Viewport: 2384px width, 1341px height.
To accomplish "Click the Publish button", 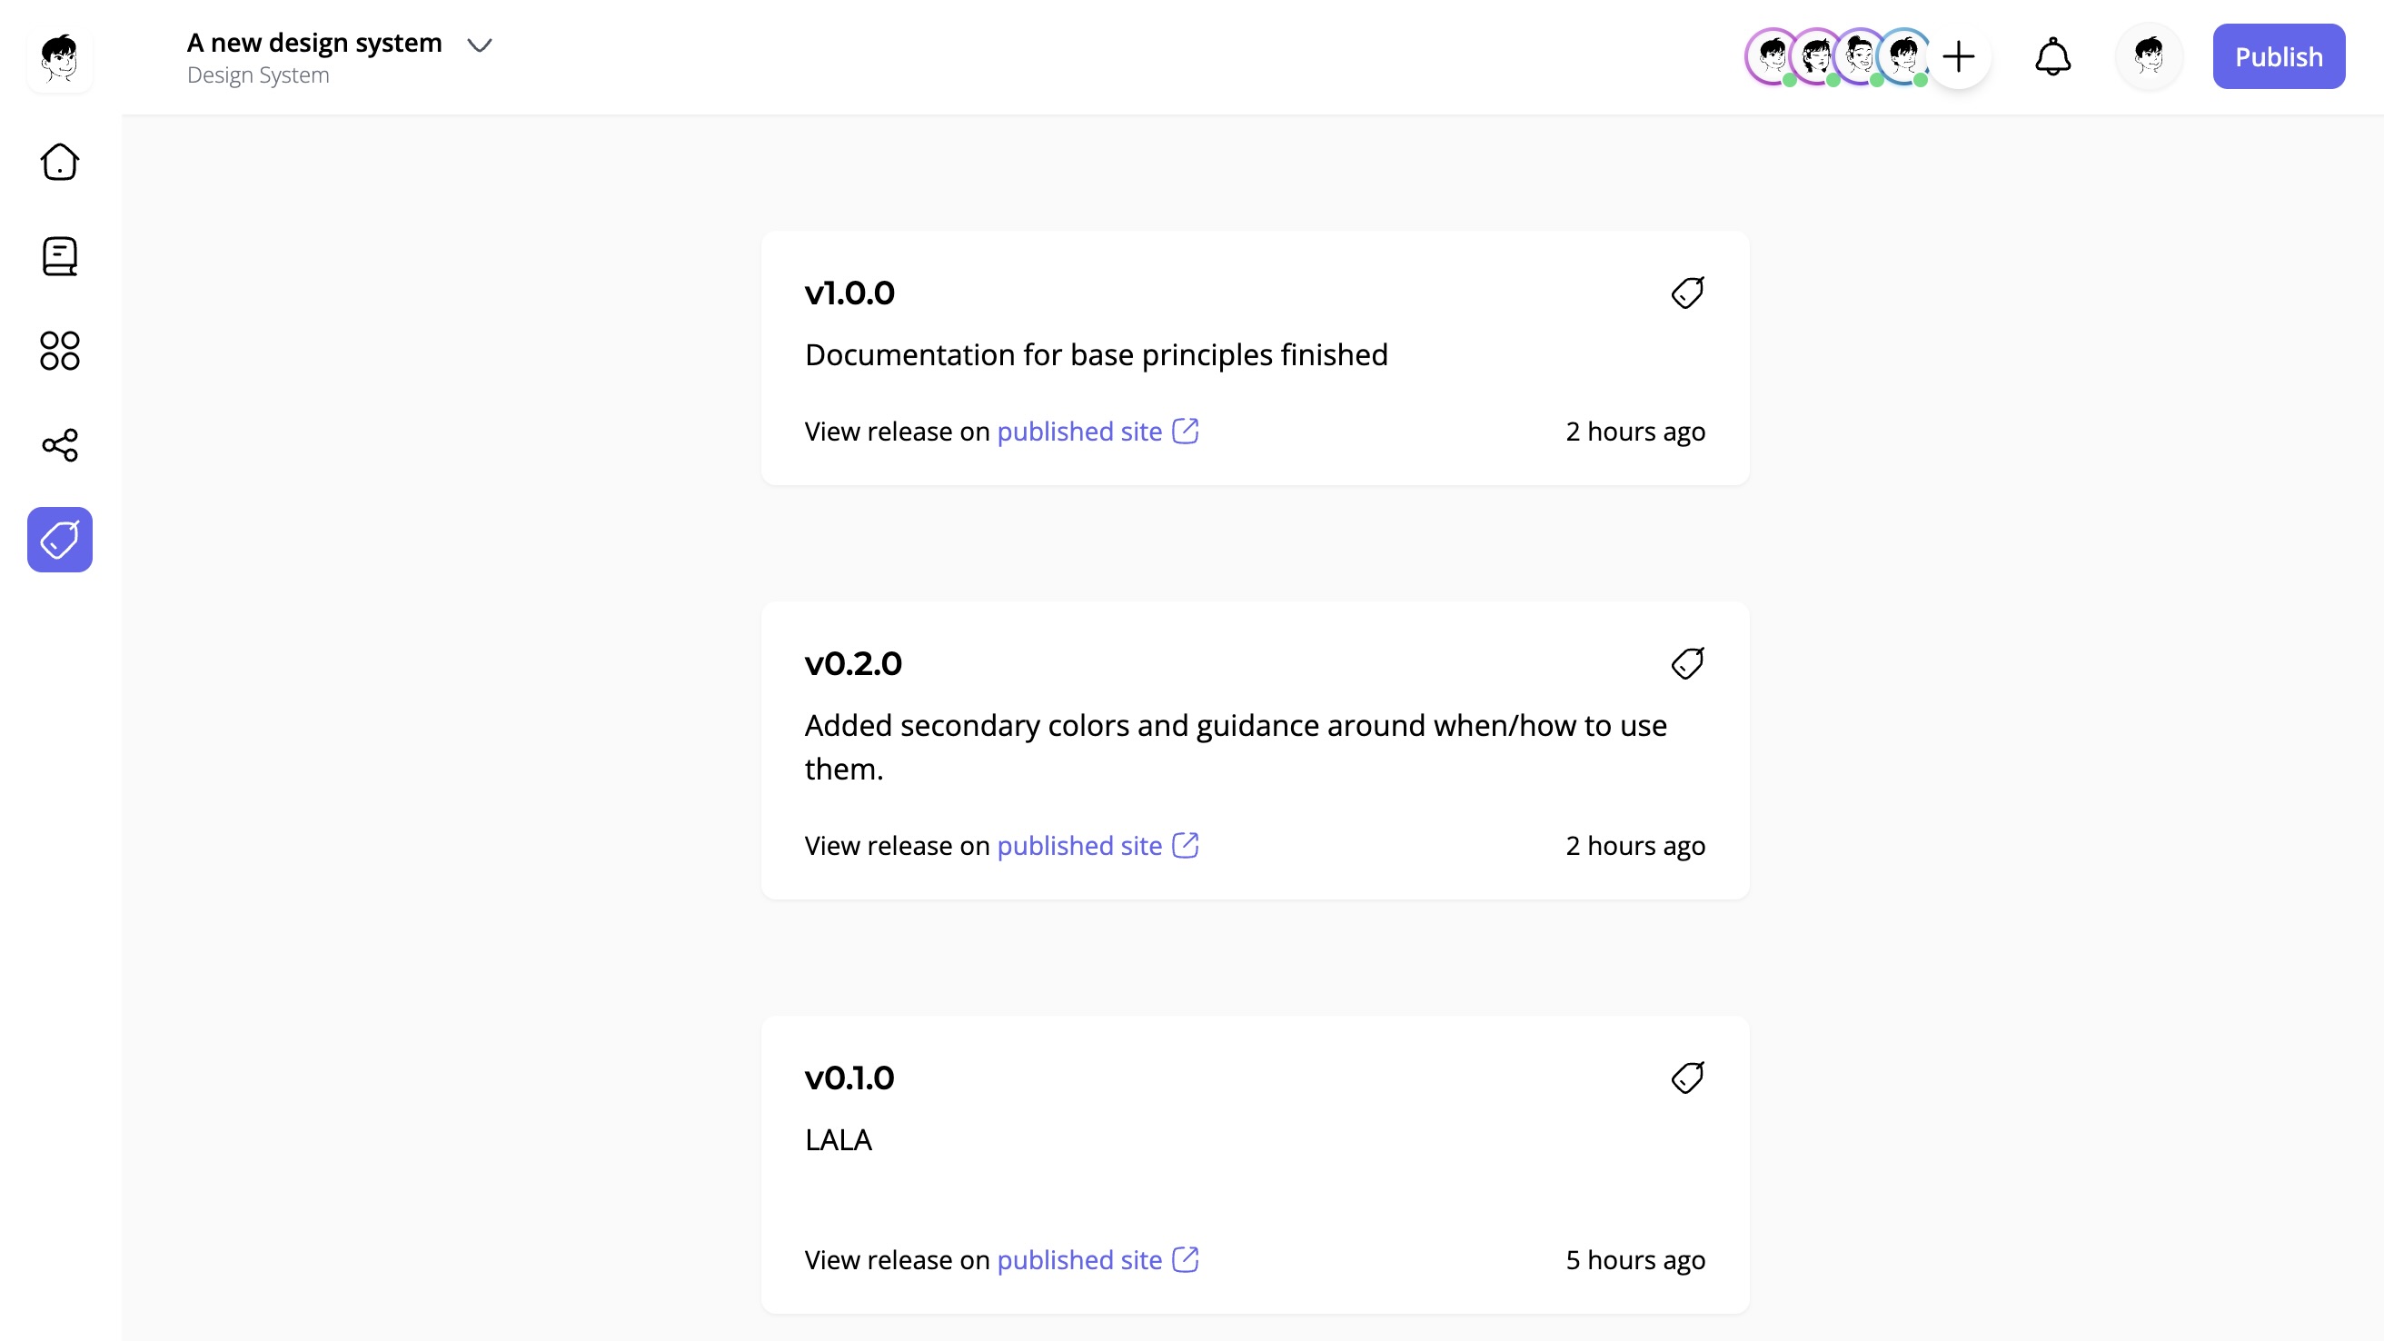I will coord(2279,56).
